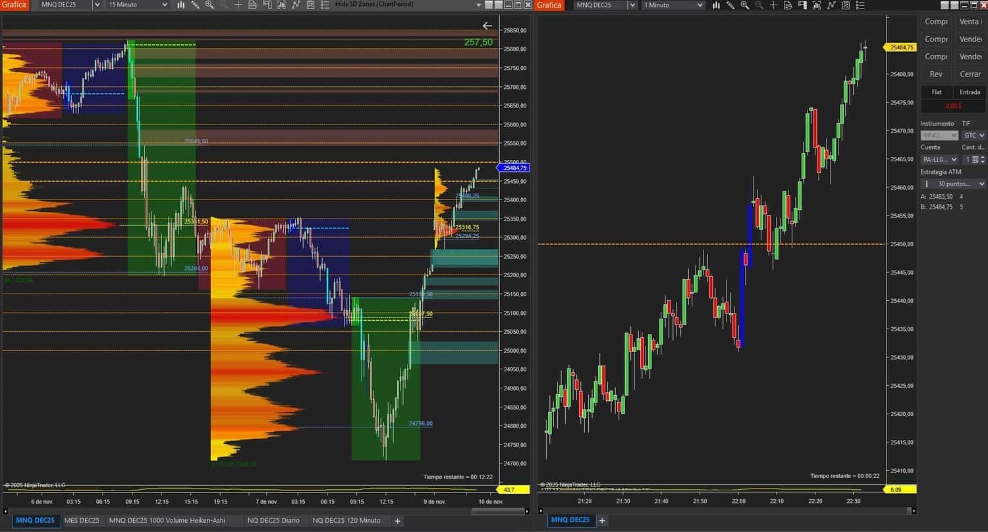Show the data box in 1 Minuto chart
Screen dimensions: 988x532
(x=788, y=5)
